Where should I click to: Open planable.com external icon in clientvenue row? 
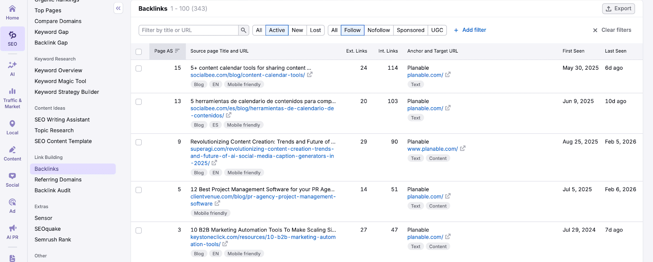448,196
